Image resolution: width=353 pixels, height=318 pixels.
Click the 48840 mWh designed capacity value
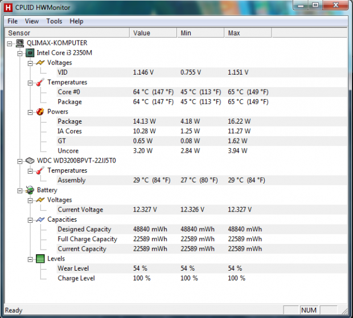pos(150,229)
